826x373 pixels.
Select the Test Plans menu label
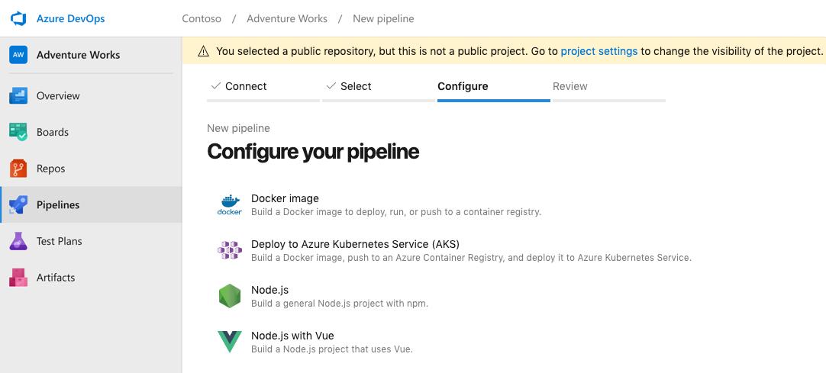[x=59, y=241]
